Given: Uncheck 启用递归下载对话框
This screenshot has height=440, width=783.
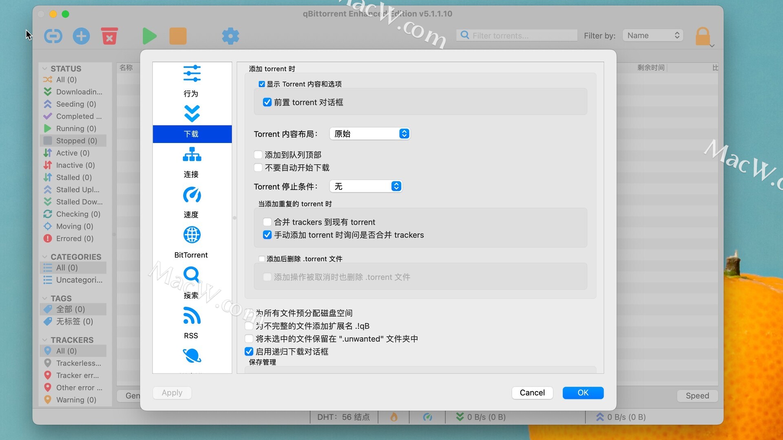Looking at the screenshot, I should click(249, 351).
